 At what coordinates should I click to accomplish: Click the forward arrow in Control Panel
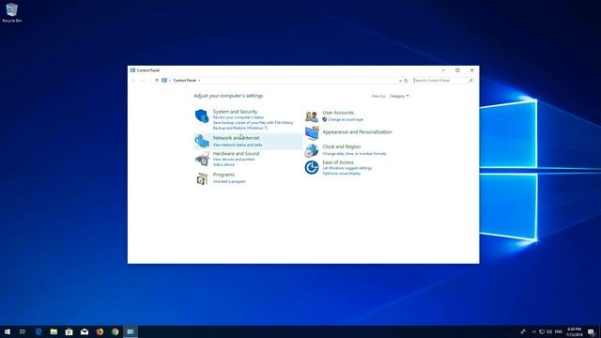tap(143, 81)
